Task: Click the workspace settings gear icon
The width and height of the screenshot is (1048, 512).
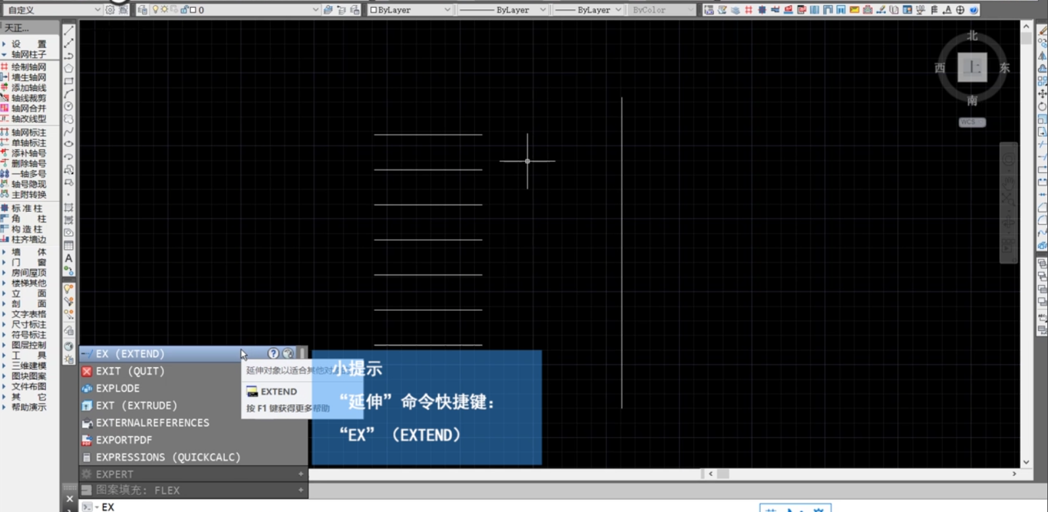Action: pos(111,10)
